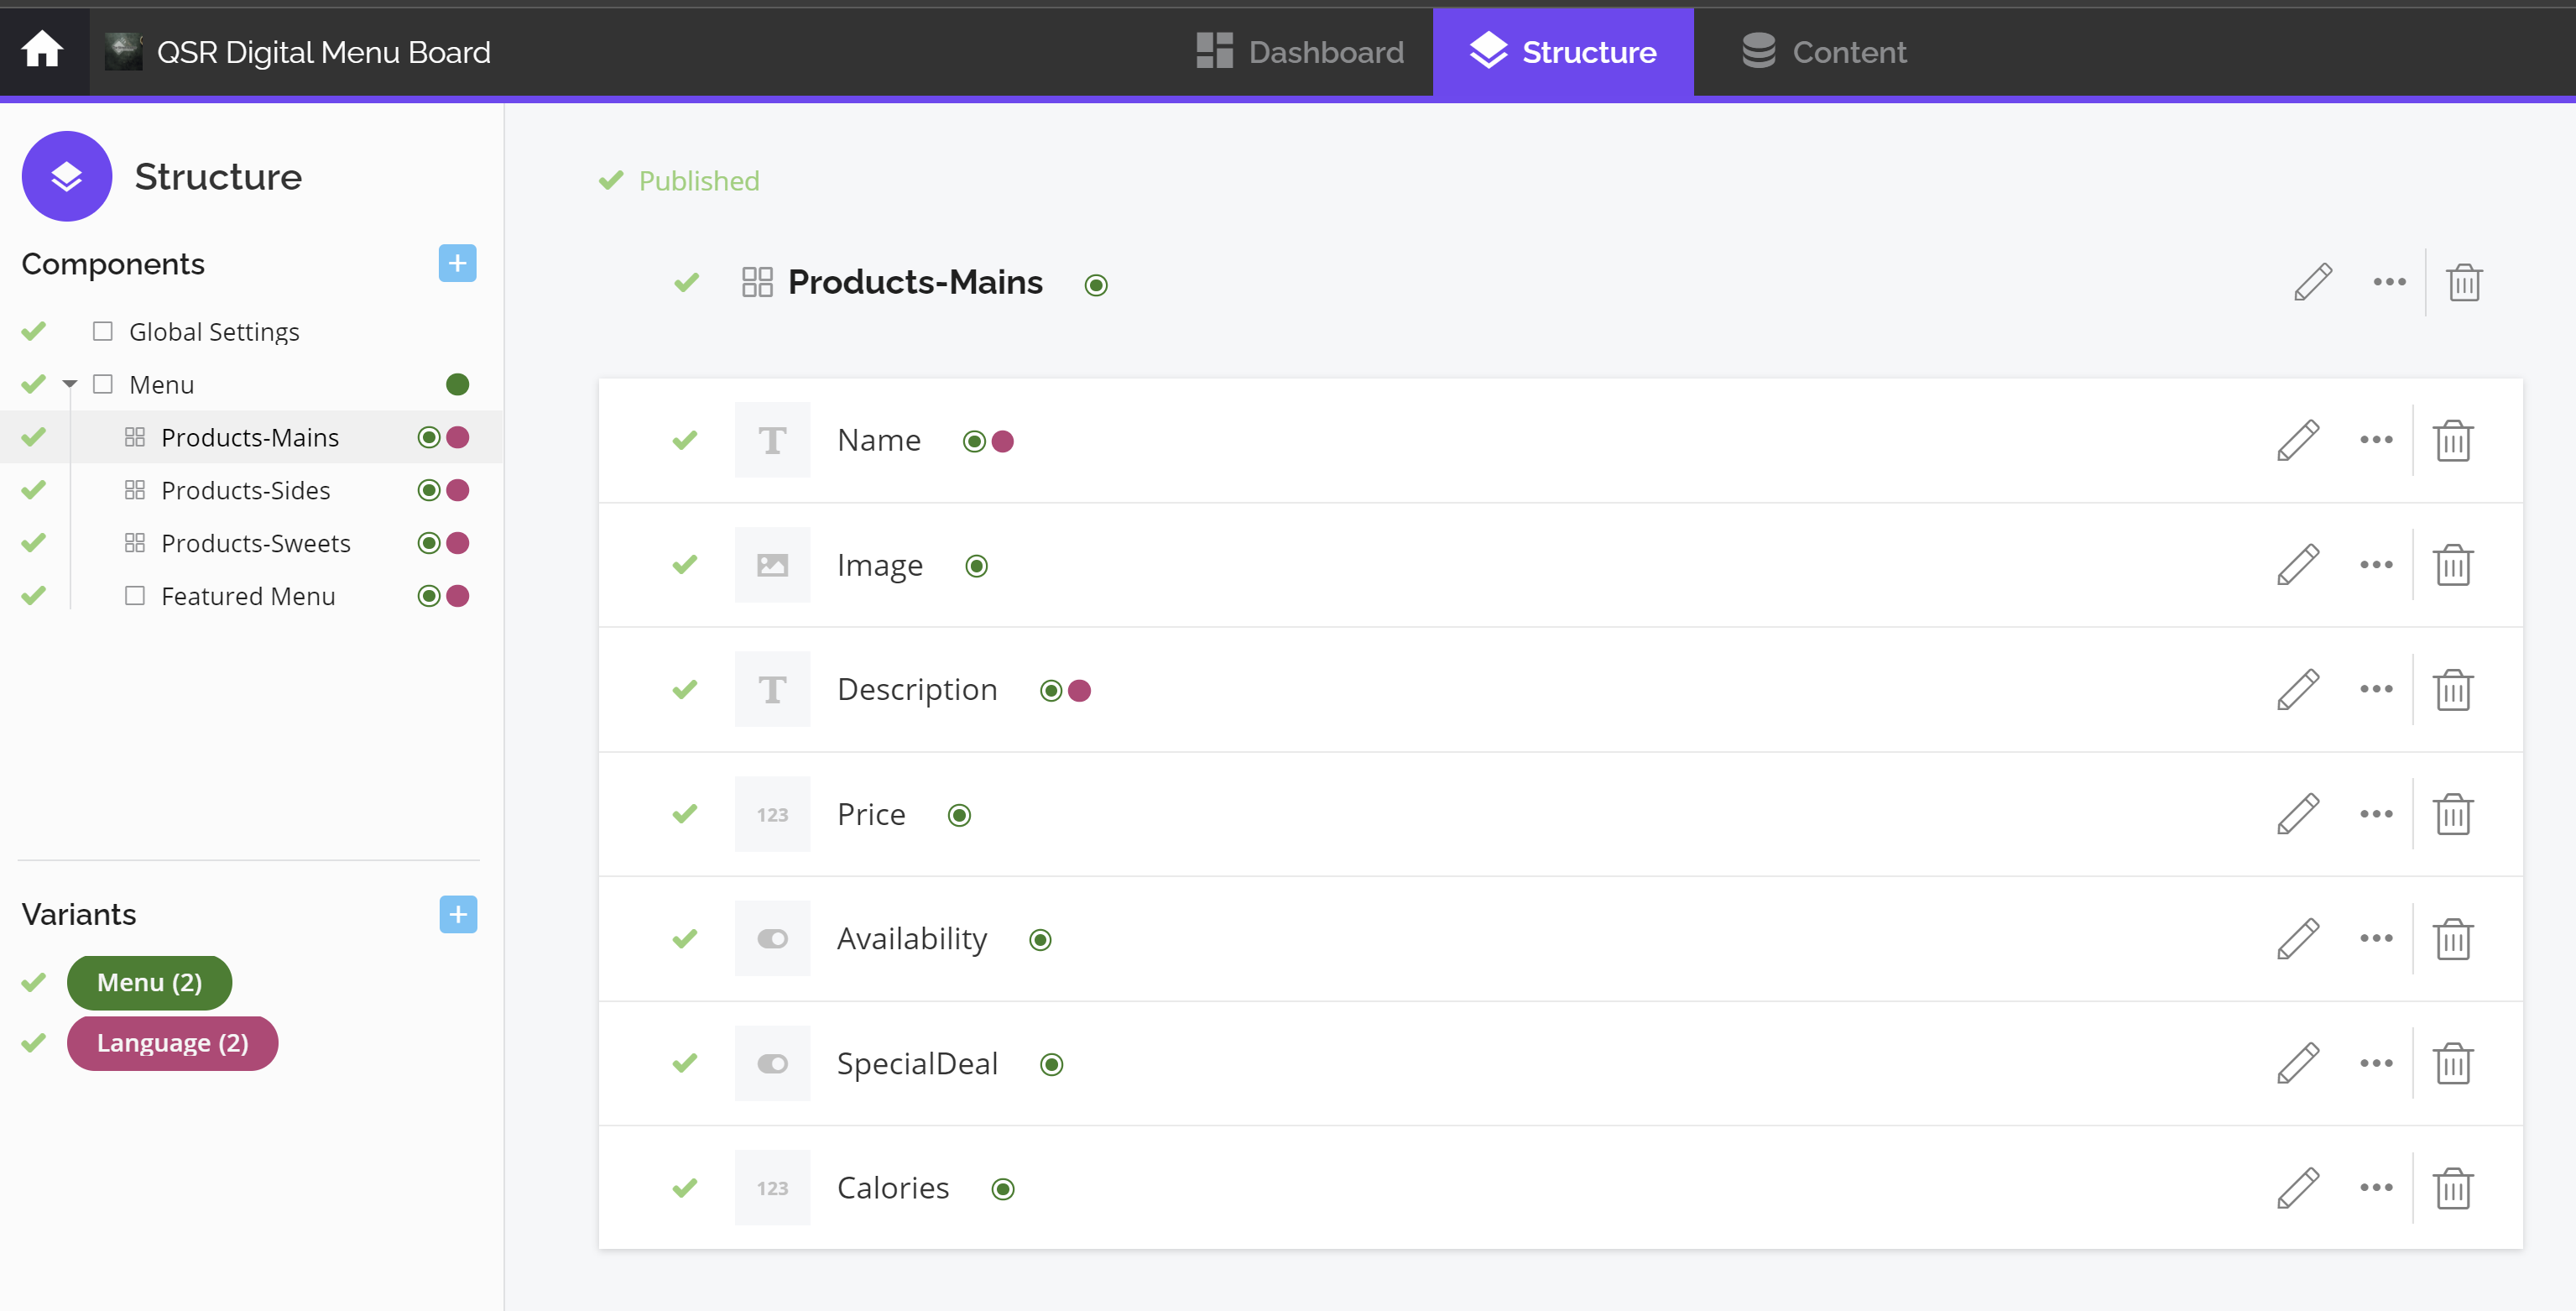Select the Menu (2) variant pill
The height and width of the screenshot is (1311, 2576).
click(x=149, y=982)
